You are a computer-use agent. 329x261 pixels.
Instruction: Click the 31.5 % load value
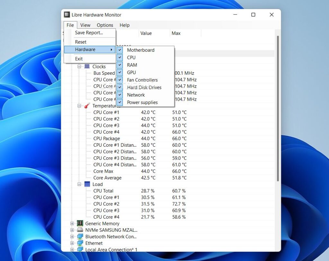click(148, 204)
